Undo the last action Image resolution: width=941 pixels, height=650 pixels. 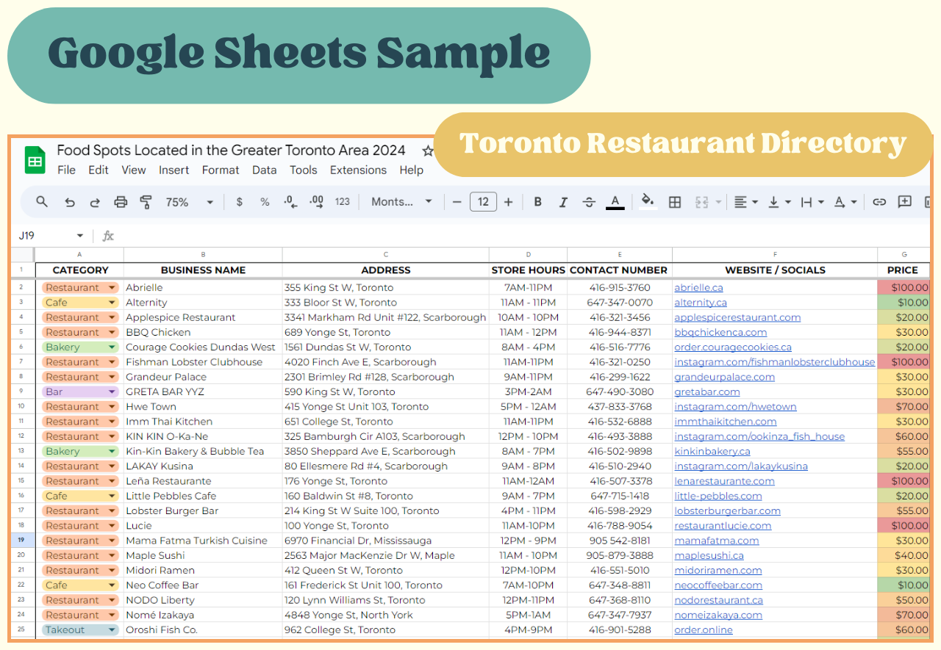70,202
